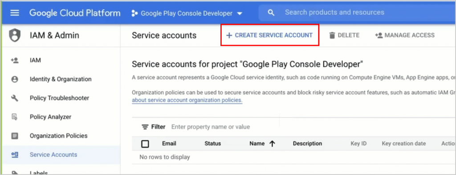
Task: Click the Key ID column header
Action: (x=358, y=143)
